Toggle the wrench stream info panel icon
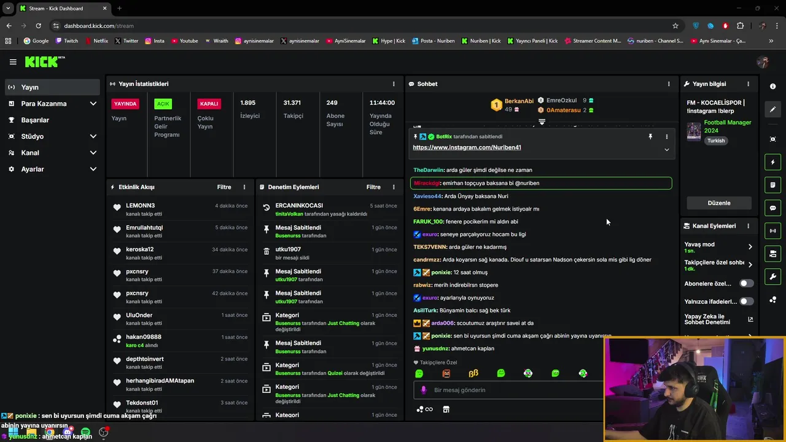Viewport: 786px width, 442px height. (x=772, y=277)
